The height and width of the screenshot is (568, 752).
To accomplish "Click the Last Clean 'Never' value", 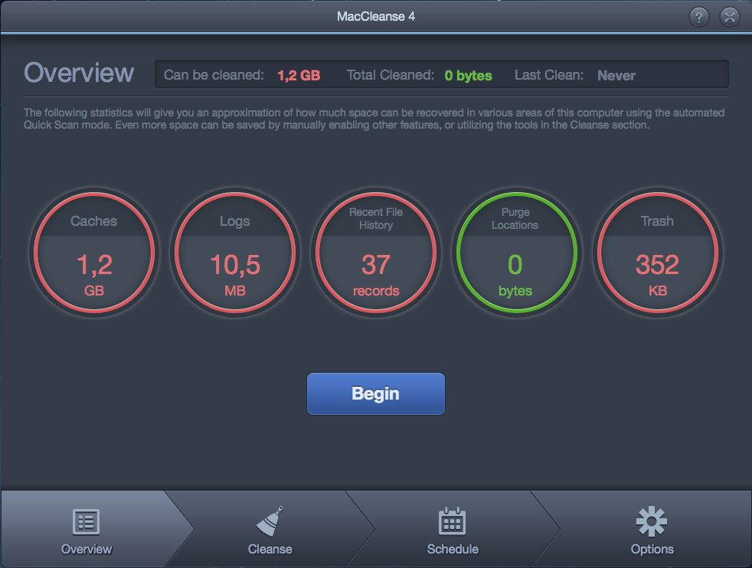I will click(616, 75).
